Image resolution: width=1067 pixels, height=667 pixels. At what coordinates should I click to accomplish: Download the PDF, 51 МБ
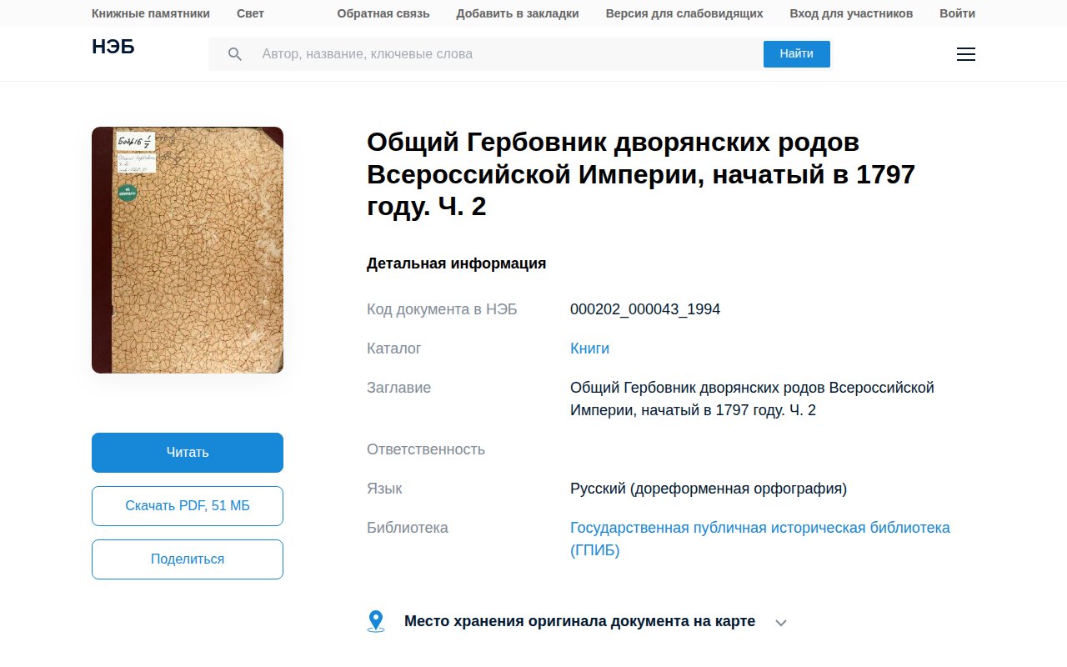coord(188,506)
